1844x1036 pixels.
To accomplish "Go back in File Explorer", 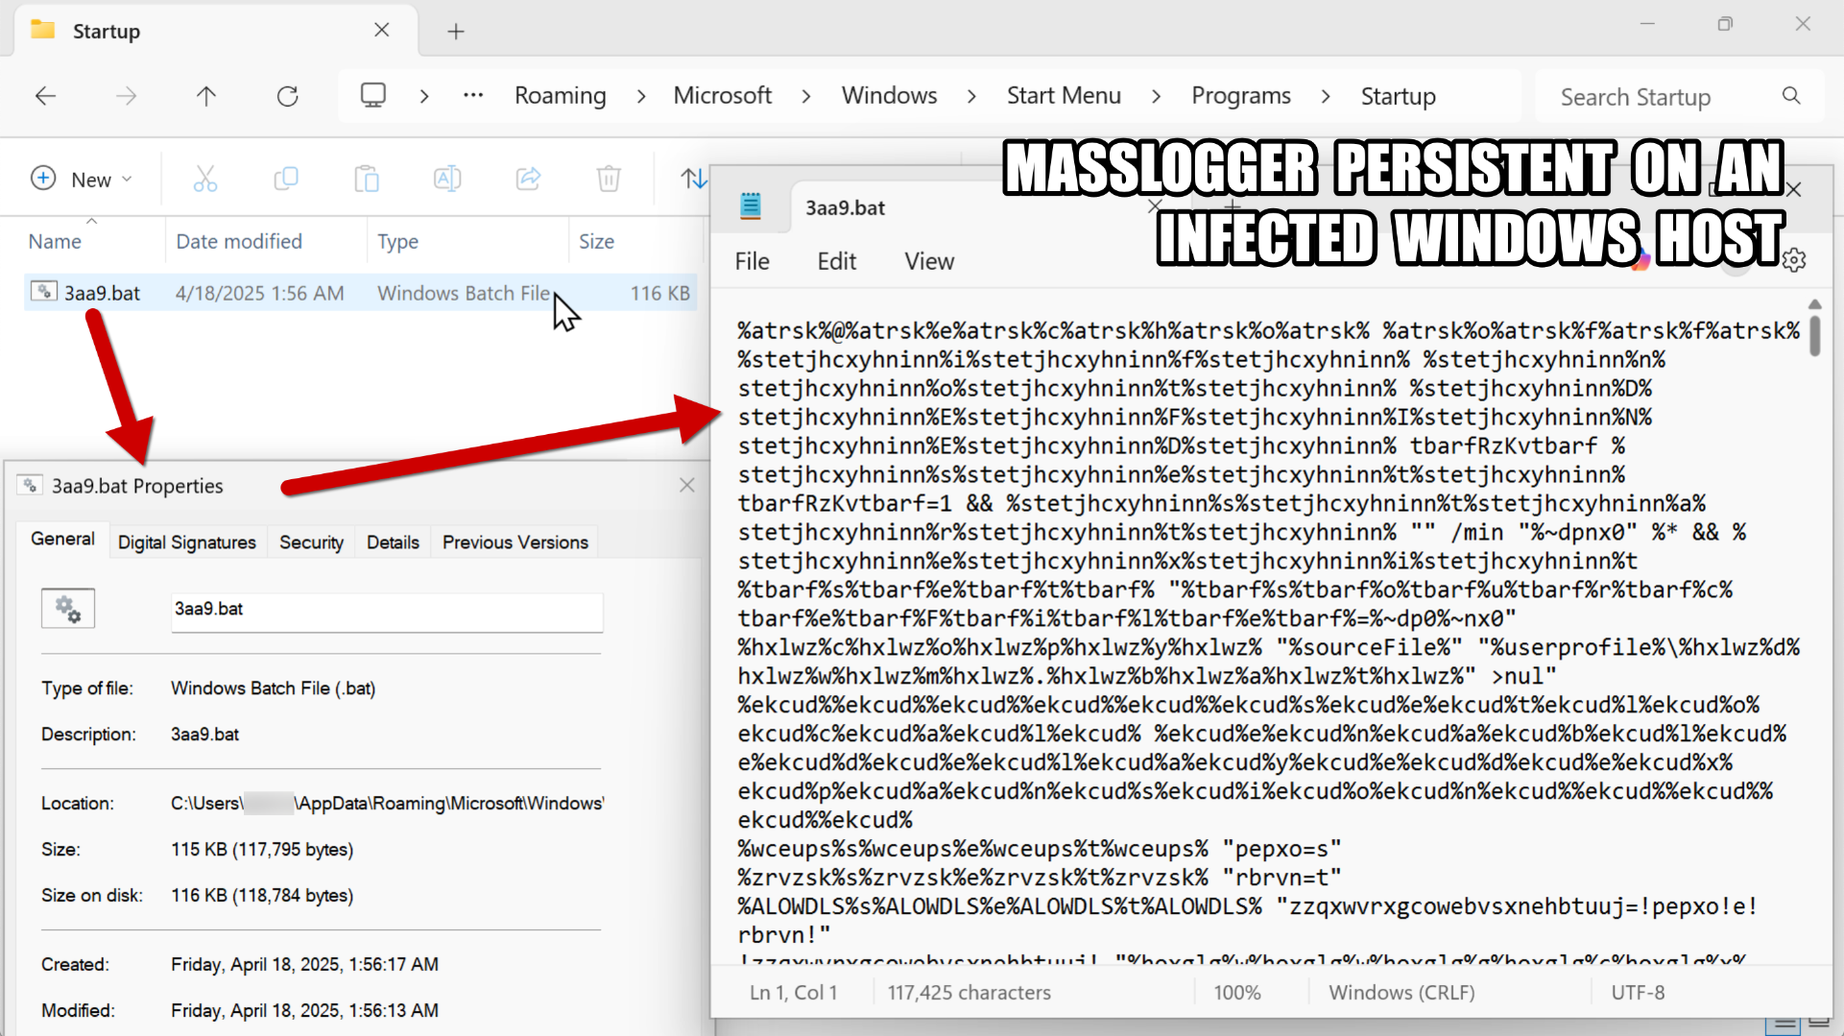I will 45,96.
